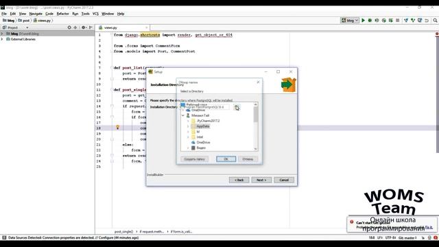Screen dimensions: 439x247
Task: Select .PyCharm2017.2 folder in tree
Action: click(x=208, y=121)
